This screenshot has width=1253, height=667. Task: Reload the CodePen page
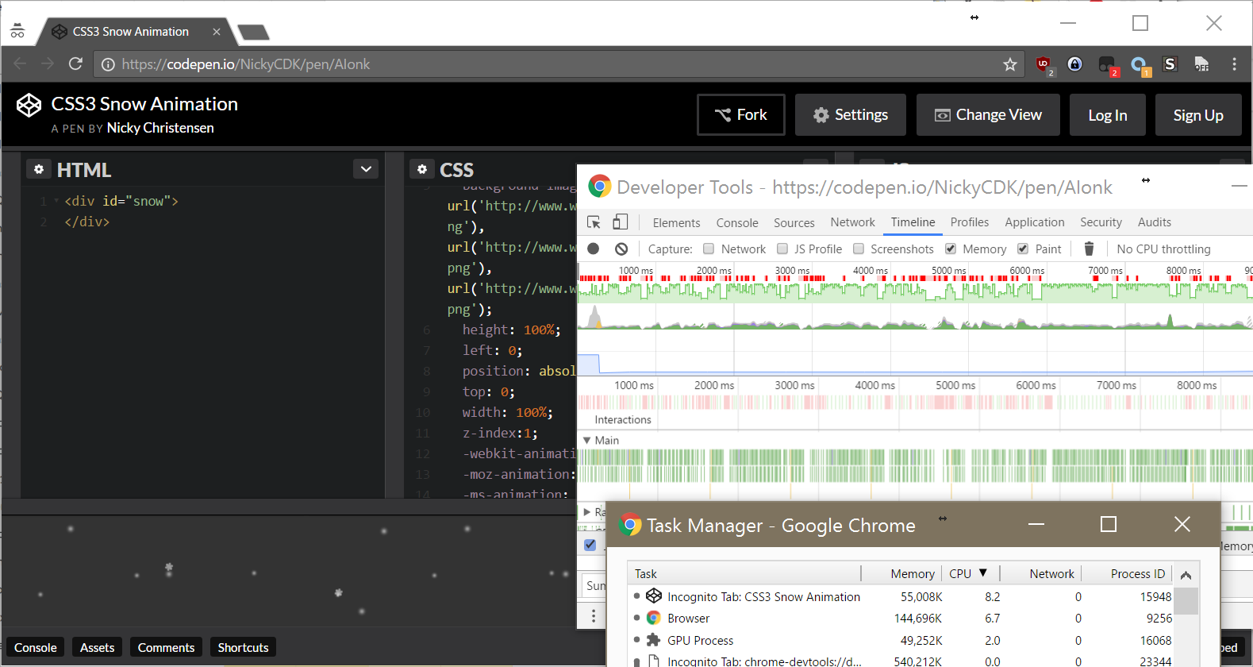pyautogui.click(x=75, y=64)
